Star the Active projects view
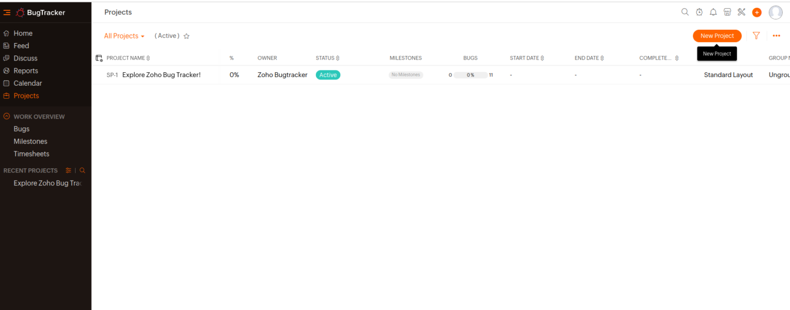Viewport: 790px width, 310px height. pos(186,36)
